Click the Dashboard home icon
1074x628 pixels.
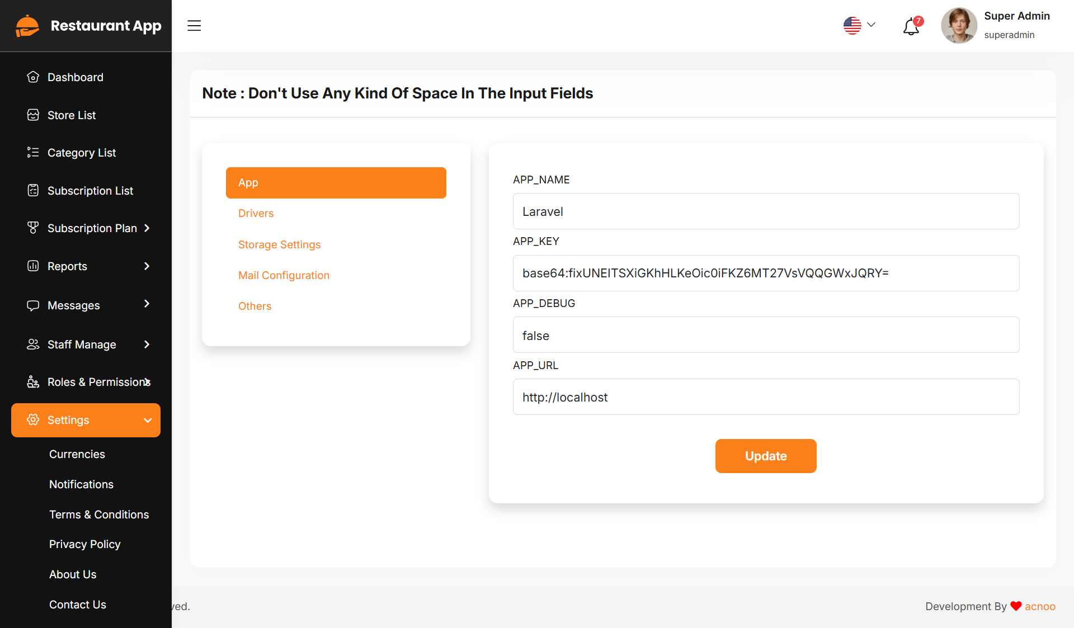[33, 77]
